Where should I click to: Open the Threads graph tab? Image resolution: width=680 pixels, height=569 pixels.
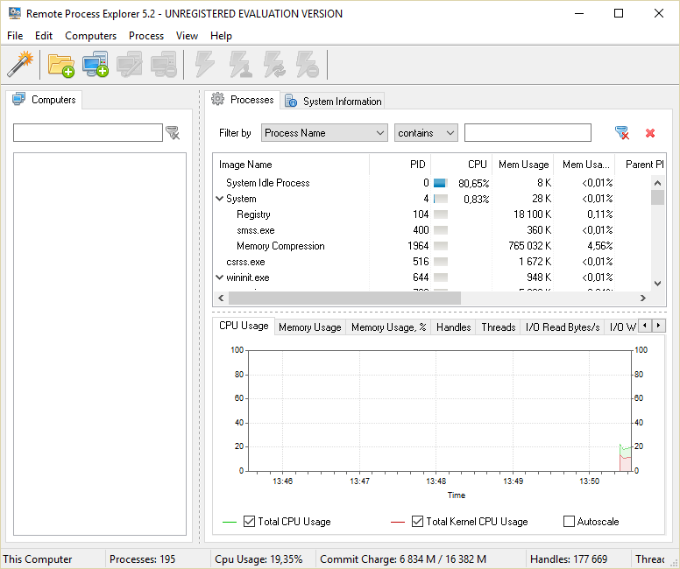tap(499, 327)
